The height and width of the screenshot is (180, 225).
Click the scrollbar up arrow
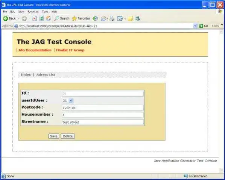tap(221, 32)
